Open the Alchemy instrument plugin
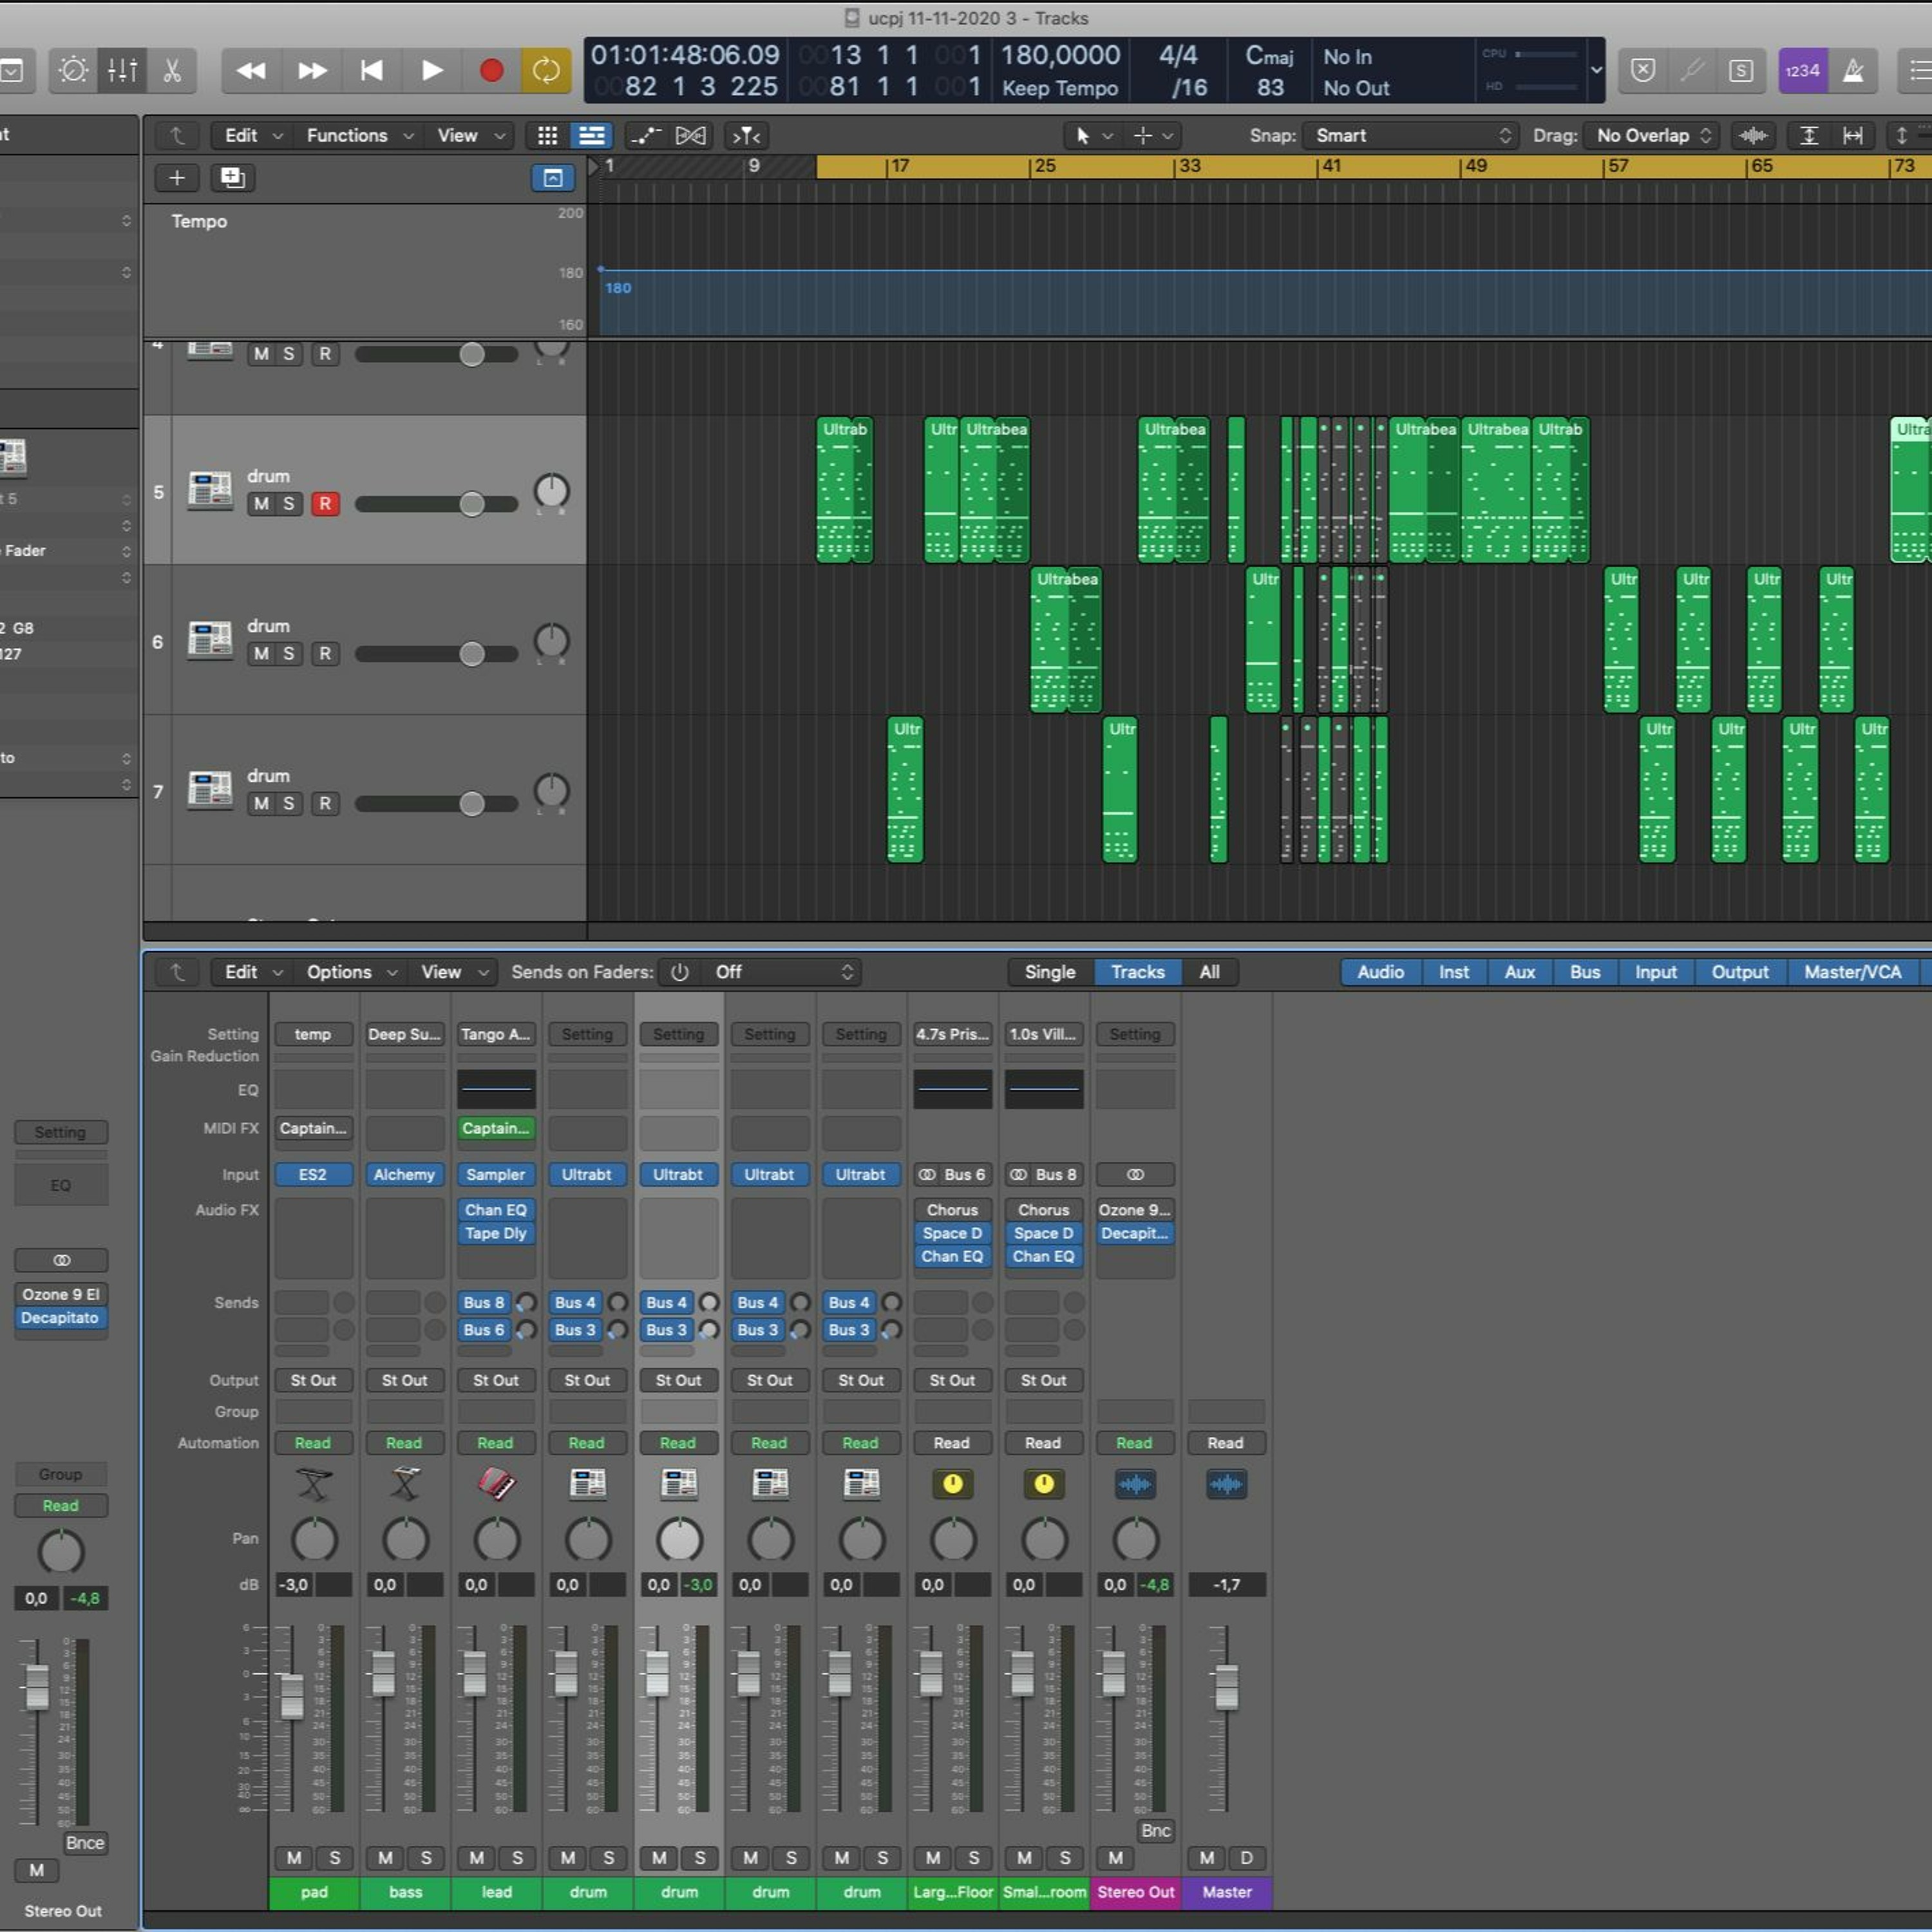This screenshot has height=1932, width=1932. (404, 1175)
